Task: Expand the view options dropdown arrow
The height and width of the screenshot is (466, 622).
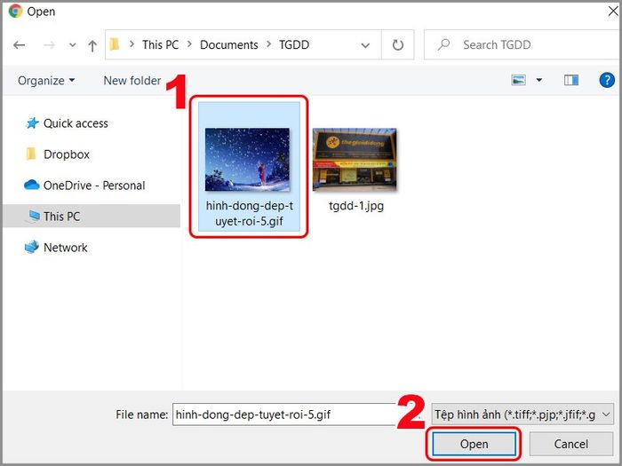Action: 539,80
